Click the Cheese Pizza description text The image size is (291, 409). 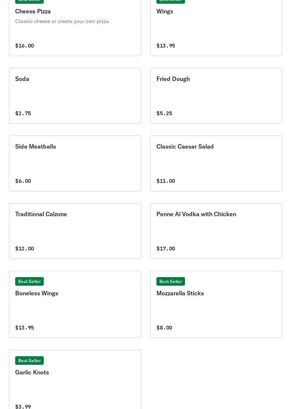point(63,22)
